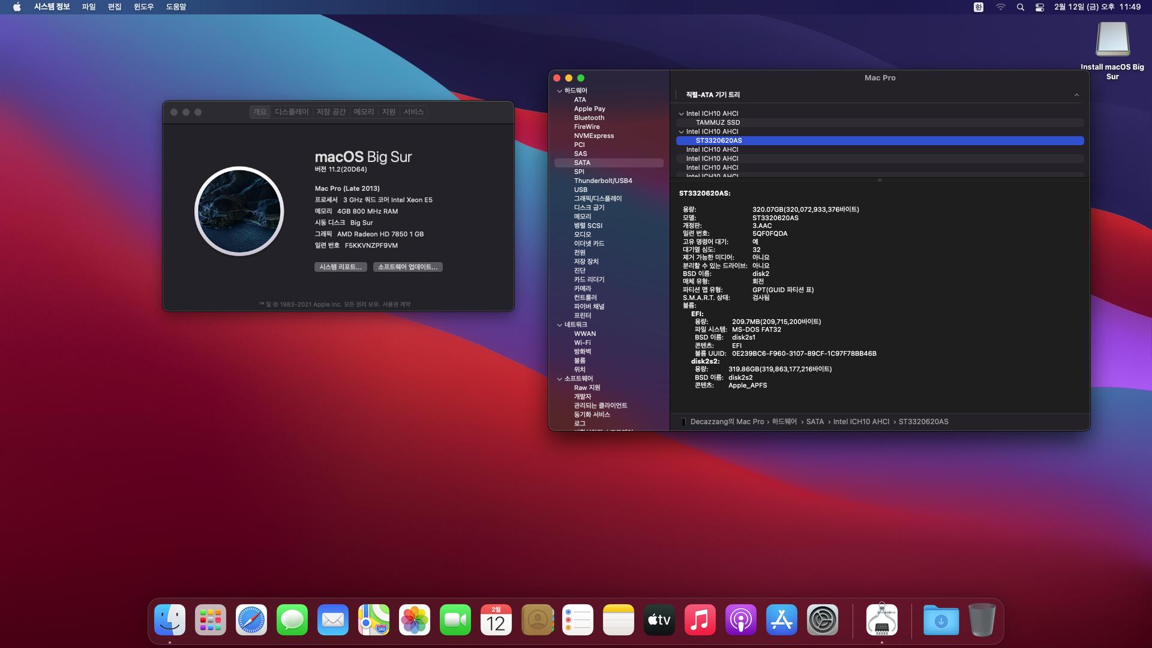Open Trash in the dock
The image size is (1152, 648).
(982, 620)
